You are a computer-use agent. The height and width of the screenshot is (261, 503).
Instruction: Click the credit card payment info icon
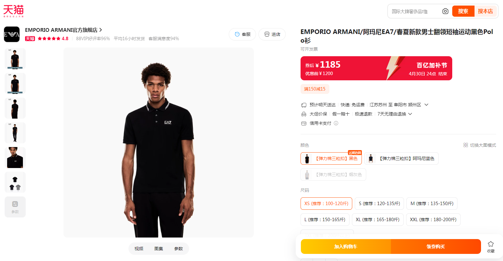(336, 123)
